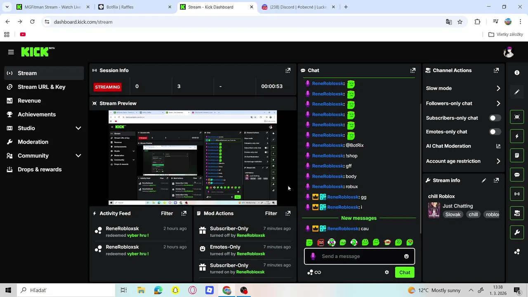The height and width of the screenshot is (297, 528).
Task: Pop out the Mod Actions panel
Action: (288, 213)
